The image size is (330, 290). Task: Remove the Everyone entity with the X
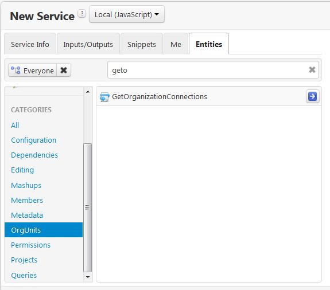click(64, 70)
